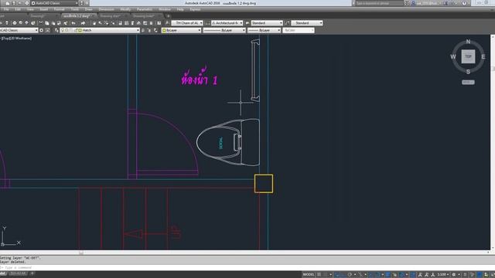Viewport: 495px width, 278px height.
Task: Open the Dimension menu
Action: point(107,9)
